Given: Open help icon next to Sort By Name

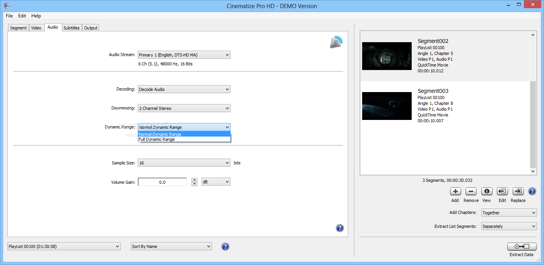Looking at the screenshot, I should tap(225, 246).
